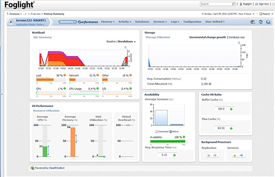Click the I/O green status icon
The height and width of the screenshot is (177, 275).
(x=130, y=88)
